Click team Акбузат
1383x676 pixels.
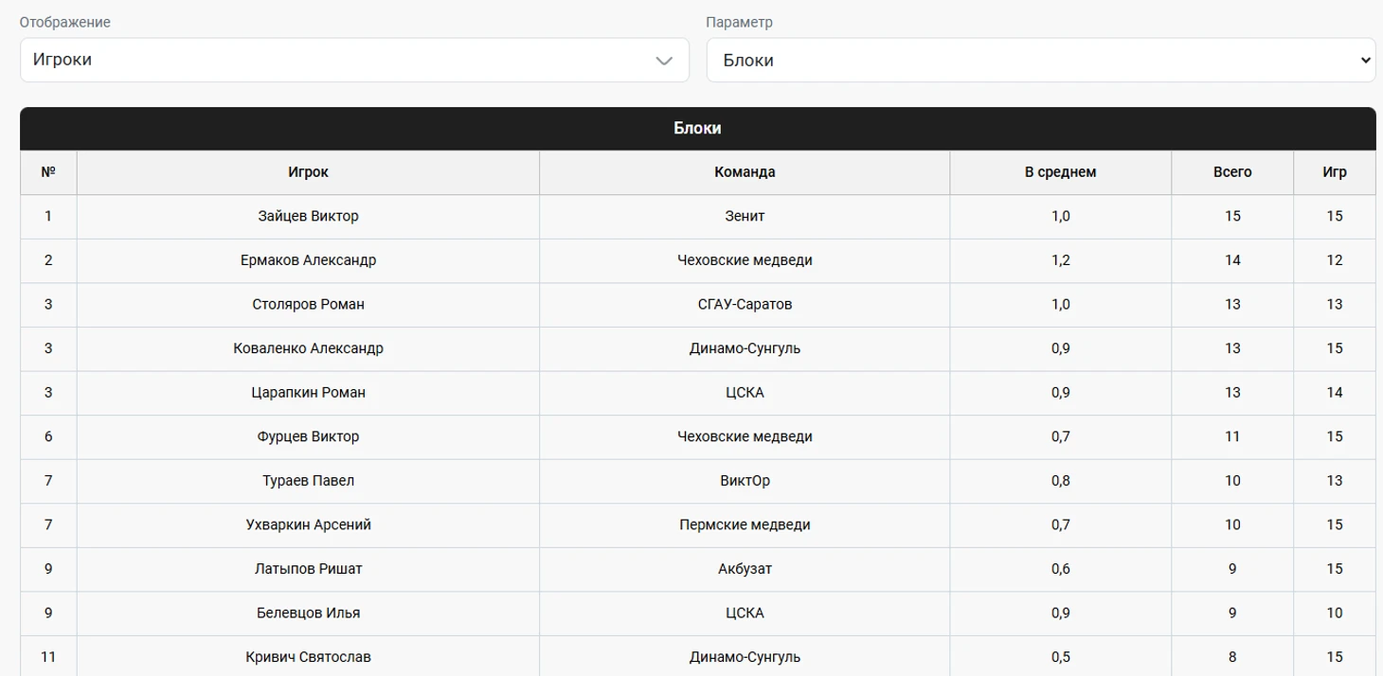click(x=745, y=569)
